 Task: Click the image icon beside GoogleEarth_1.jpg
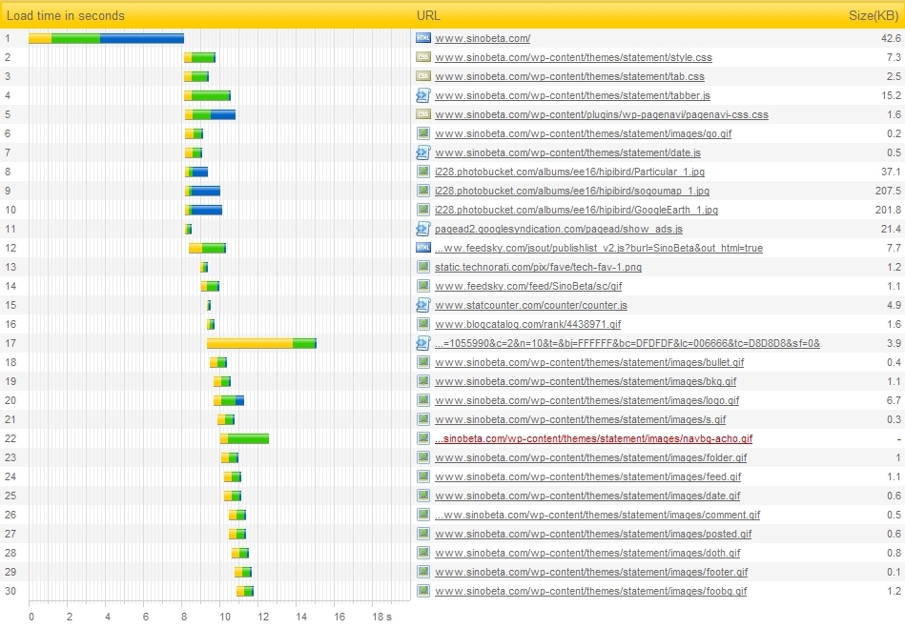click(423, 210)
